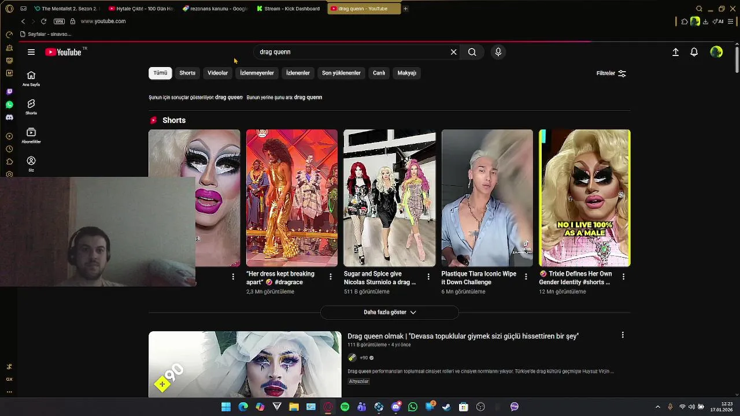Viewport: 740px width, 416px height.
Task: Open Siz in the YouTube sidebar
Action: click(x=31, y=164)
